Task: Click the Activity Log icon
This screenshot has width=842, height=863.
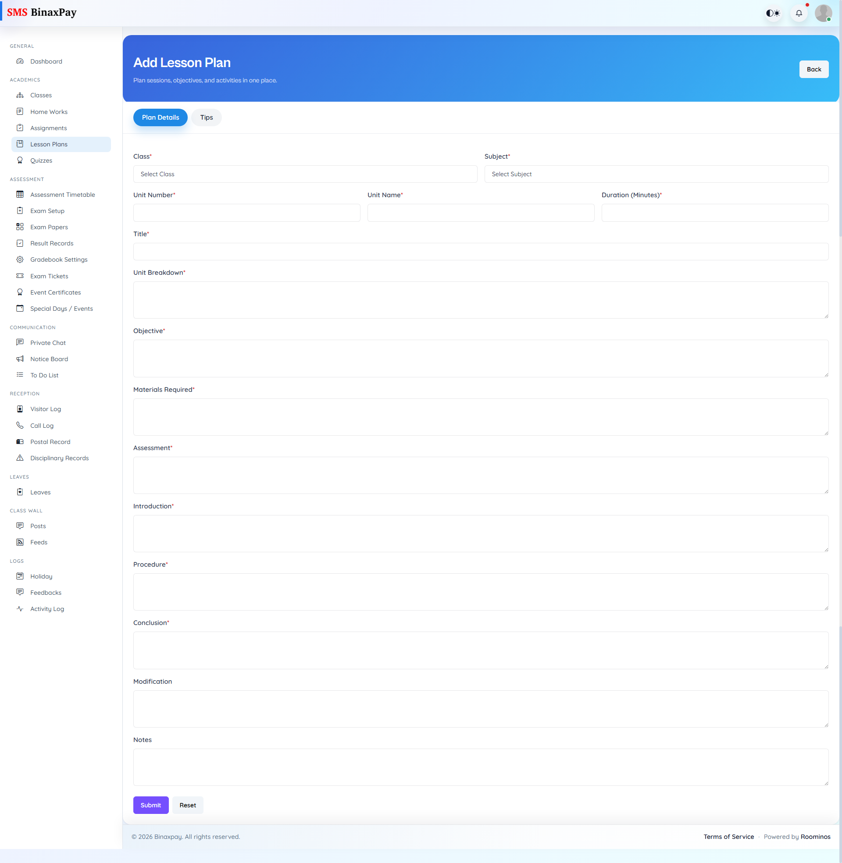Action: [x=20, y=608]
